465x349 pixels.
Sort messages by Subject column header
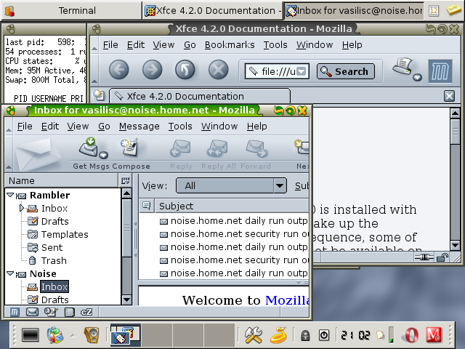[x=232, y=206]
